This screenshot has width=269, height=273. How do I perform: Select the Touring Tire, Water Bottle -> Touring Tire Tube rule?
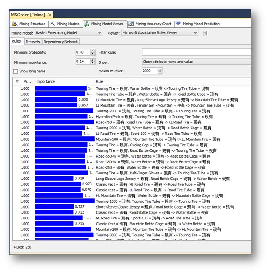pyautogui.click(x=152, y=88)
